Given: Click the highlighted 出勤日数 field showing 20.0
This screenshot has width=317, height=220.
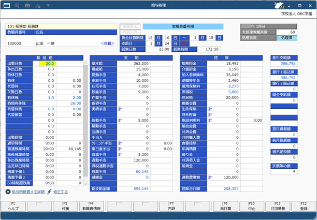Looking at the screenshot, I should tap(48, 64).
